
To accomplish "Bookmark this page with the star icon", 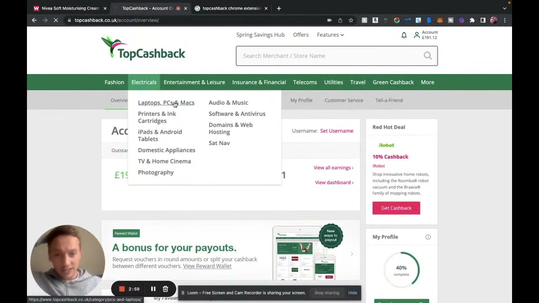I will [351, 20].
